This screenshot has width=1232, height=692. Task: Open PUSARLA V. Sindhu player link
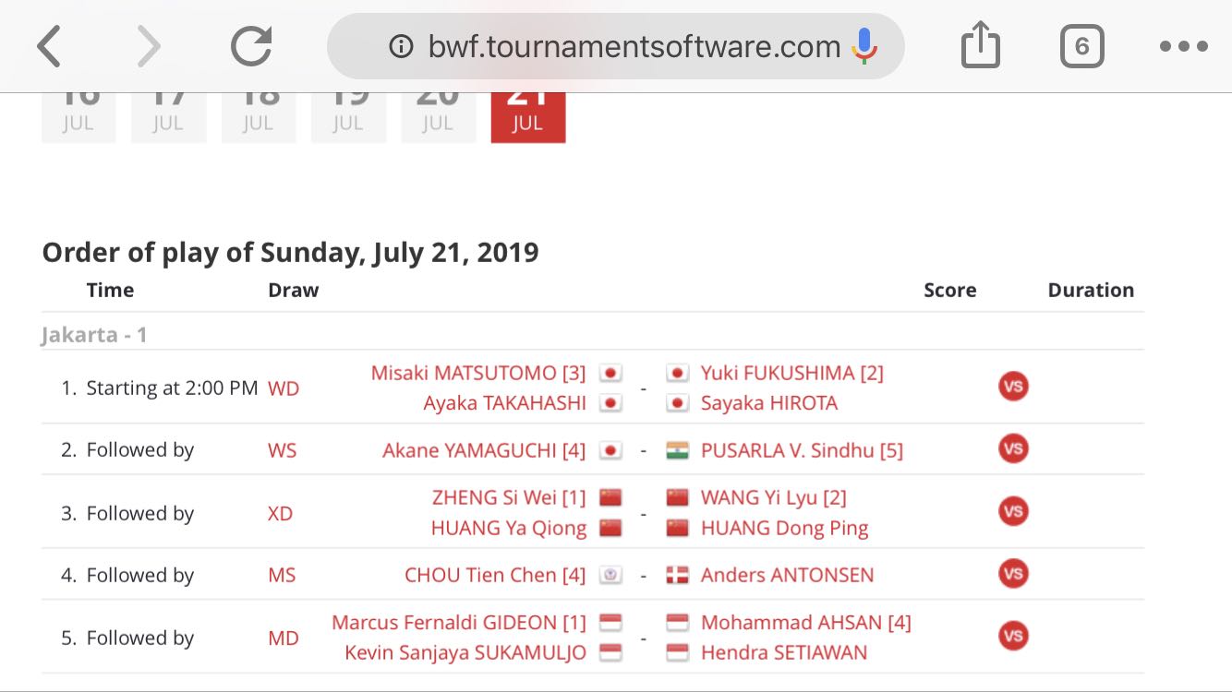802,450
